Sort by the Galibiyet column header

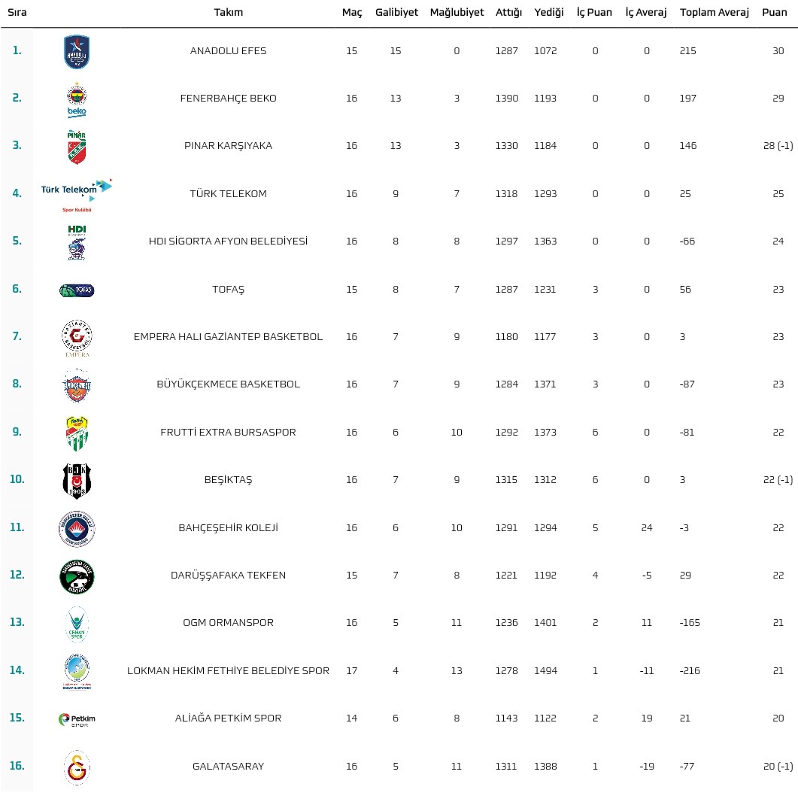[396, 12]
